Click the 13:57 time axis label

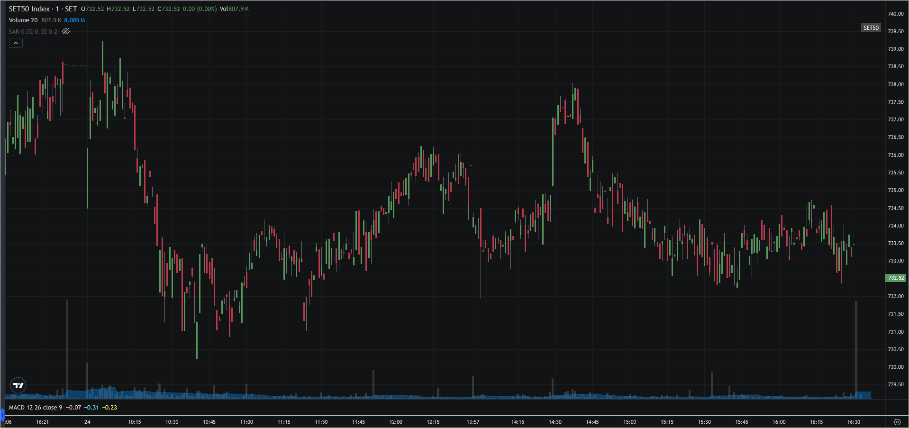(x=473, y=422)
